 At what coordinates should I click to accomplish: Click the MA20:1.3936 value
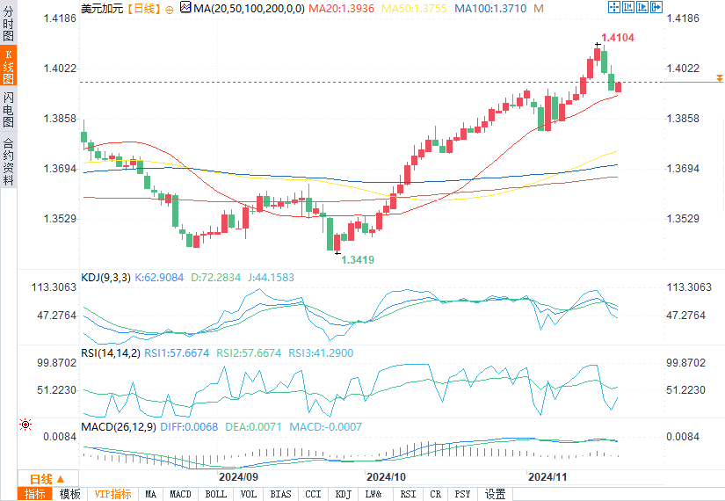click(341, 8)
